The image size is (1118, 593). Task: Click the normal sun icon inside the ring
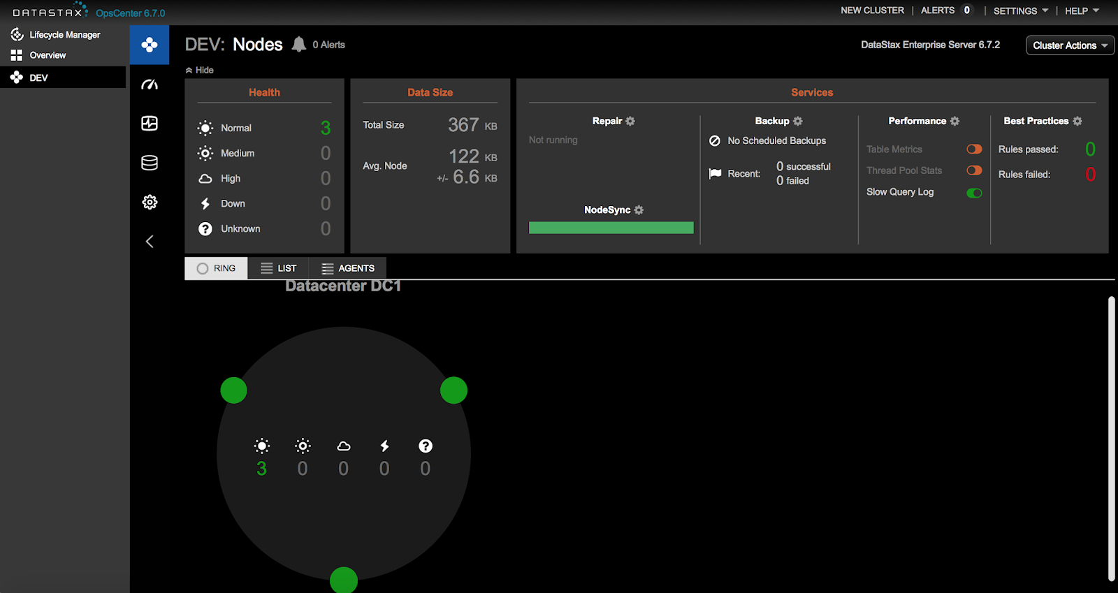[262, 446]
